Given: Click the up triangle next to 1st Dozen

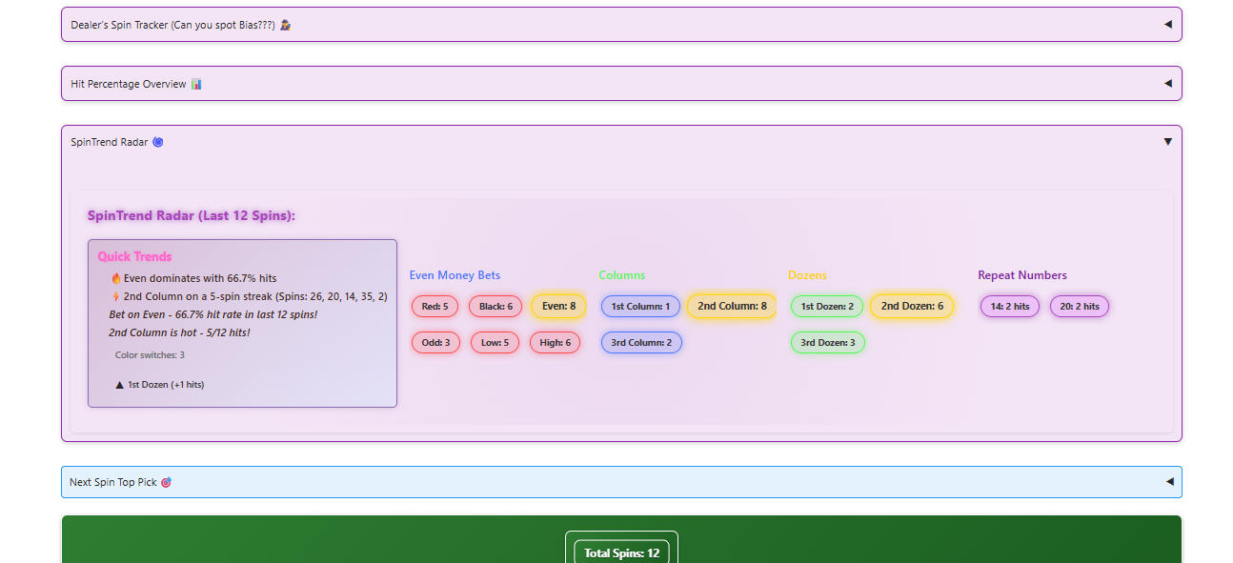Looking at the screenshot, I should pos(120,385).
